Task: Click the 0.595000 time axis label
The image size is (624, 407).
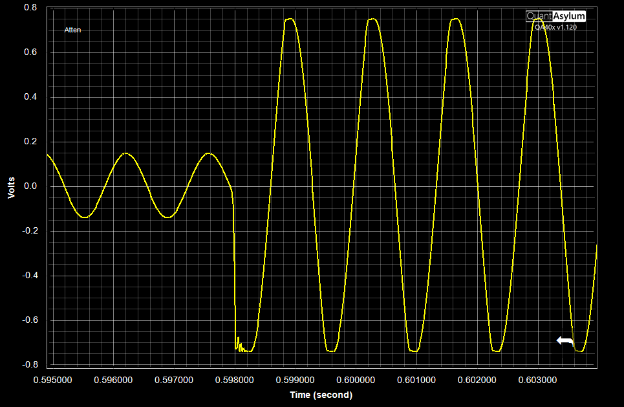Action: 53,380
